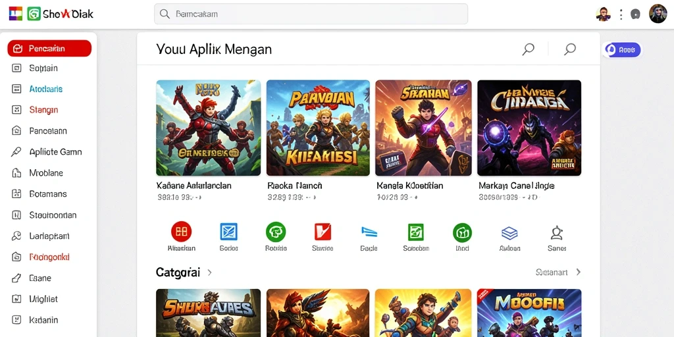Click the first search icon beside heading
The width and height of the screenshot is (674, 337).
point(528,49)
